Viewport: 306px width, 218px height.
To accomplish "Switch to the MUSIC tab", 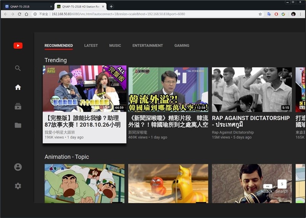I will [x=115, y=46].
